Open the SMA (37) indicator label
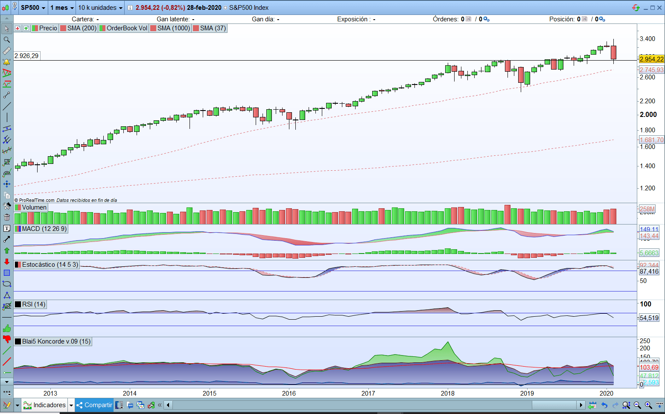This screenshot has width=665, height=414. tap(209, 28)
